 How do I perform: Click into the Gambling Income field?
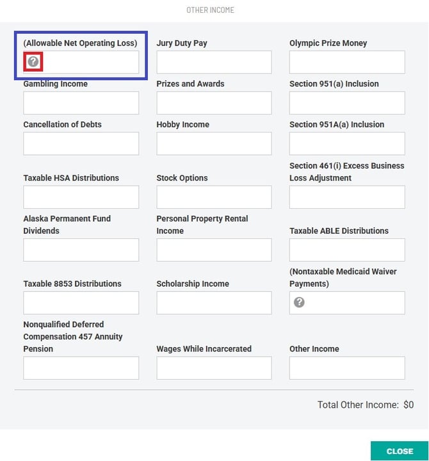click(81, 103)
